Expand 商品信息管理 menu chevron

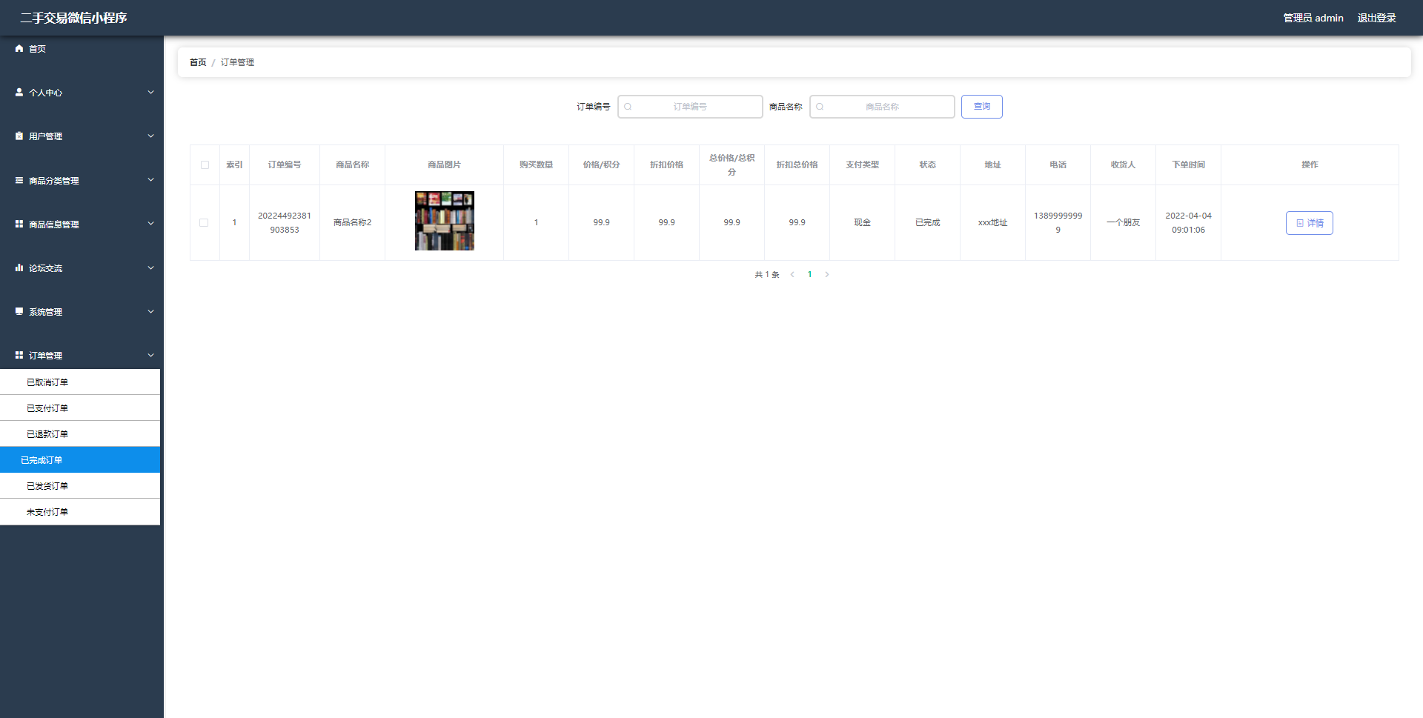click(x=150, y=223)
